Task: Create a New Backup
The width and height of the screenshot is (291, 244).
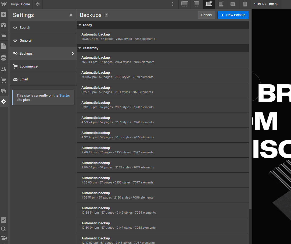Action: click(x=233, y=15)
